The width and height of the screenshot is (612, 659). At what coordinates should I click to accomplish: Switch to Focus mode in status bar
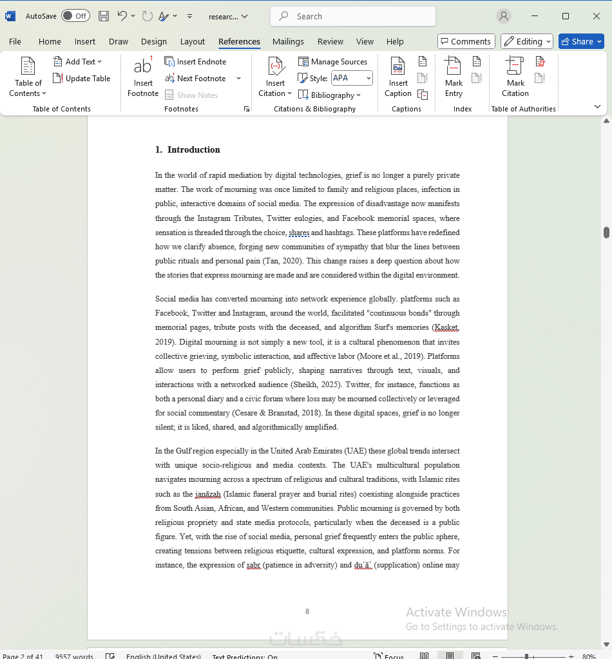click(x=389, y=656)
